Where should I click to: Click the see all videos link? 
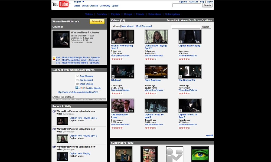[209, 136]
